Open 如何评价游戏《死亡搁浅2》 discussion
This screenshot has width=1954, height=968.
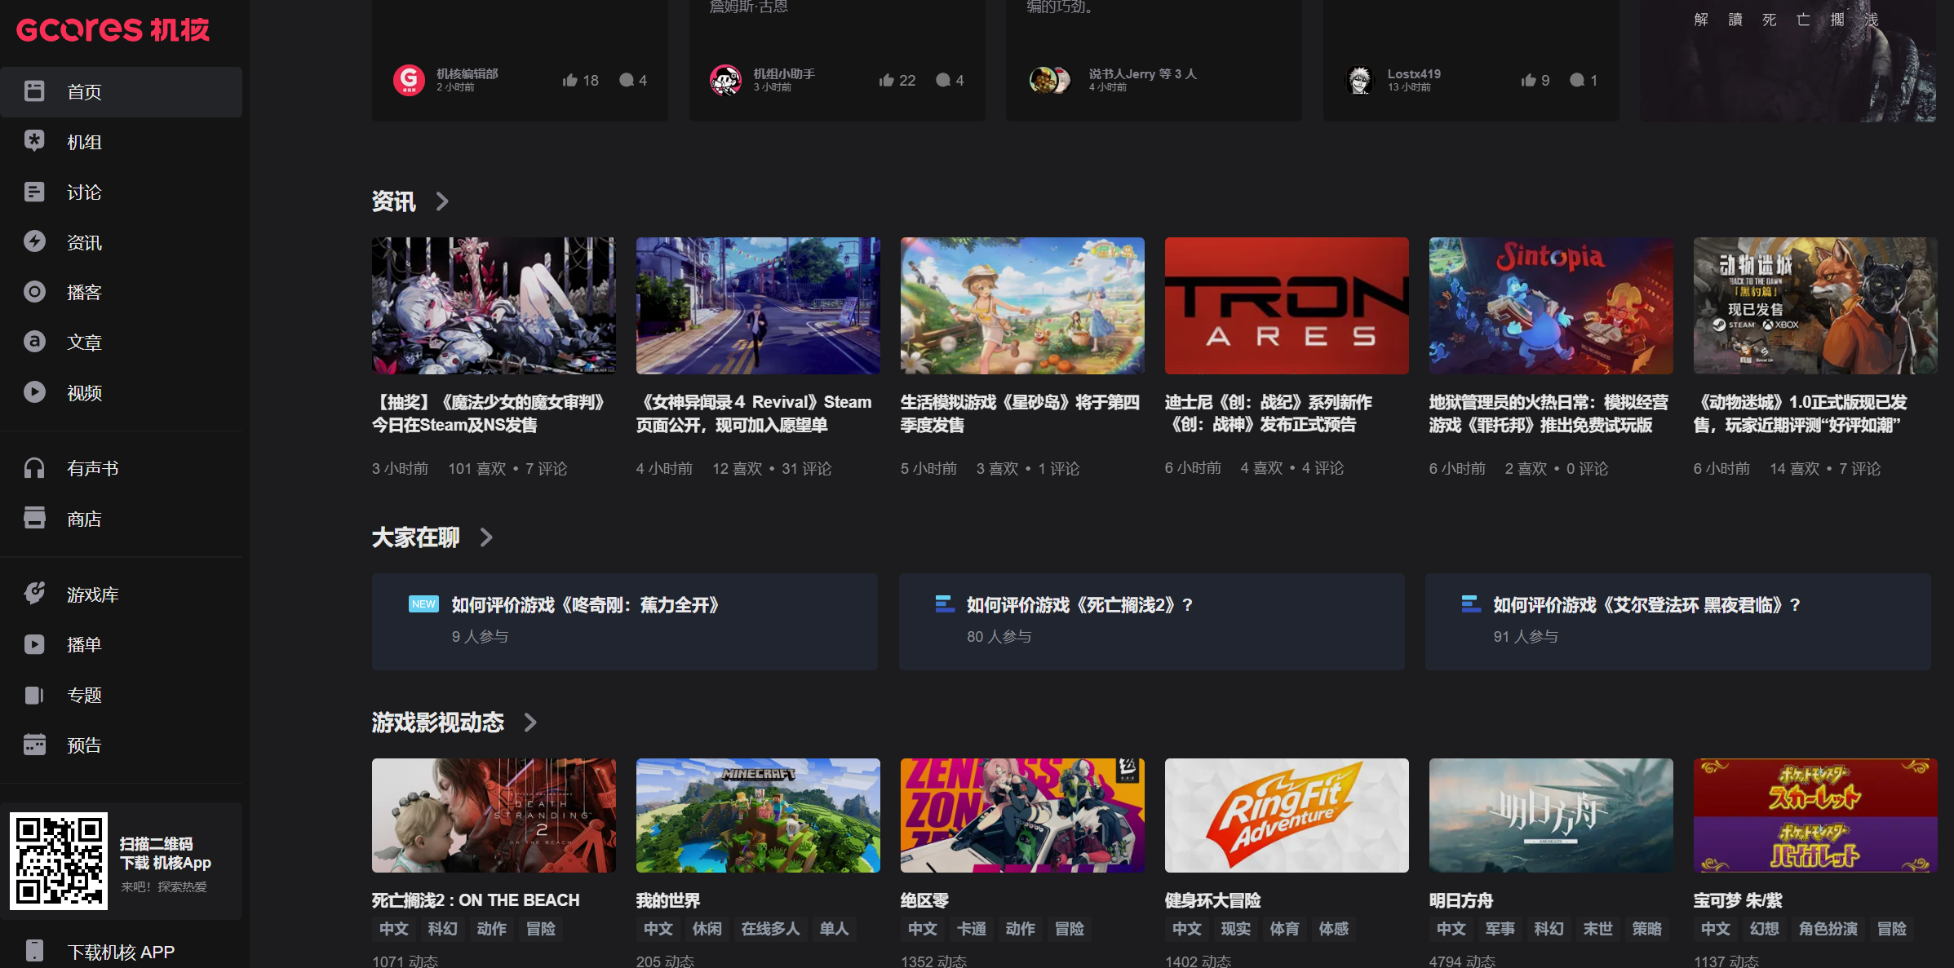[x=1079, y=605]
